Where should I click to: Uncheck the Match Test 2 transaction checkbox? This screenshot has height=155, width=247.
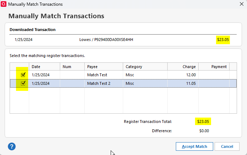tap(23, 83)
